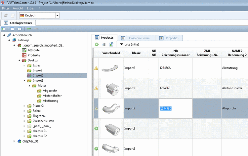The height and width of the screenshot is (156, 248).
Task: Click the Abgasrohr pipe thumbnail
Action: point(111,108)
